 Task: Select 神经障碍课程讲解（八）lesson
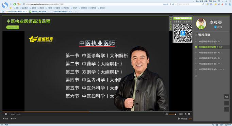pyautogui.click(x=210, y=53)
